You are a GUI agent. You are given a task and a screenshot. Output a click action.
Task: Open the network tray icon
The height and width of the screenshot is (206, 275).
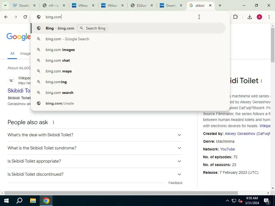[x=234, y=201]
